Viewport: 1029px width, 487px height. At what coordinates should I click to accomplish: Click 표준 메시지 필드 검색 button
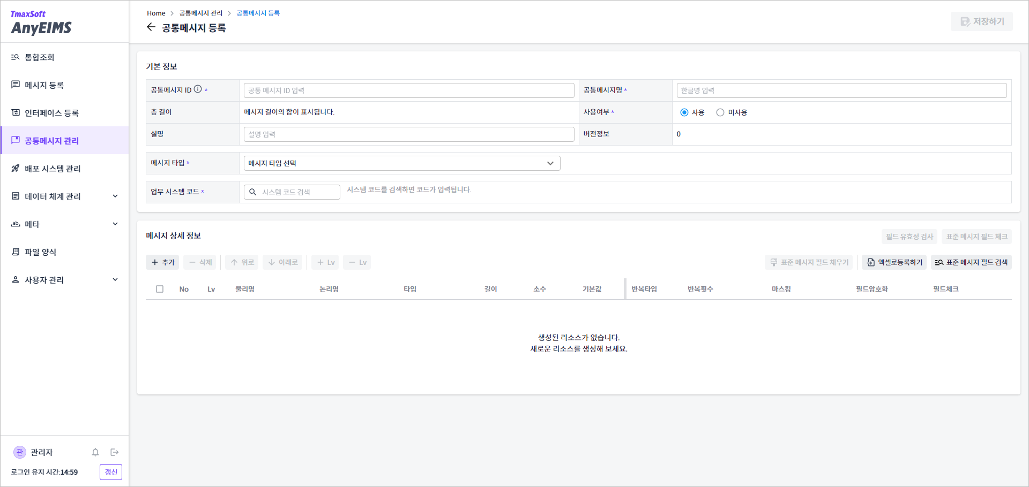(x=971, y=262)
